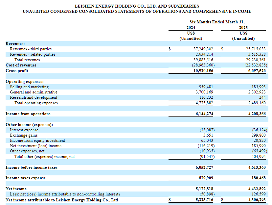
Task: Select selling and marketing value 185,993
Action: click(x=259, y=87)
